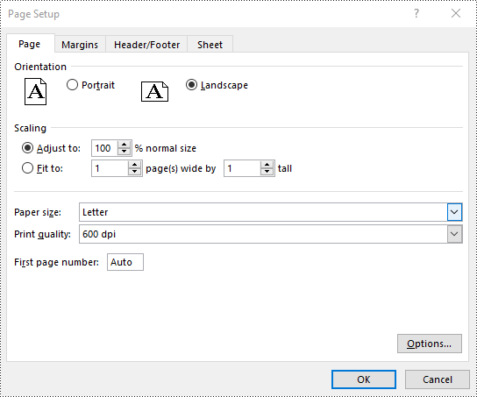Decrease the Adjust to percentage value
Image resolution: width=477 pixels, height=397 pixels.
(125, 152)
